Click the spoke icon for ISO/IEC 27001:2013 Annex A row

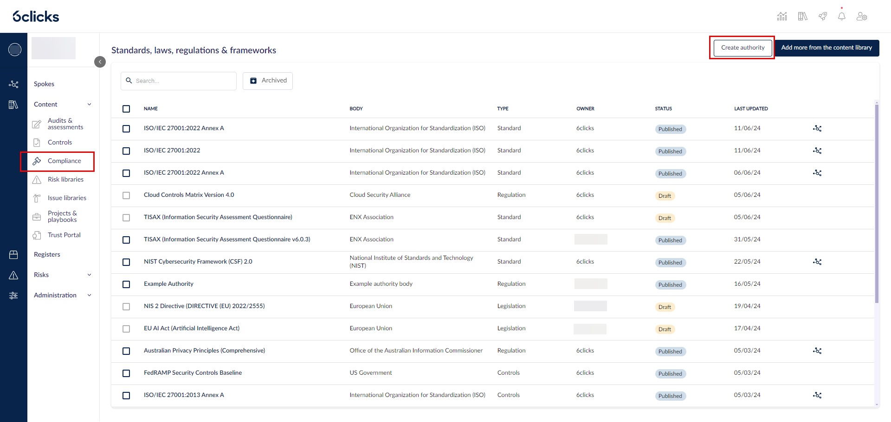817,395
